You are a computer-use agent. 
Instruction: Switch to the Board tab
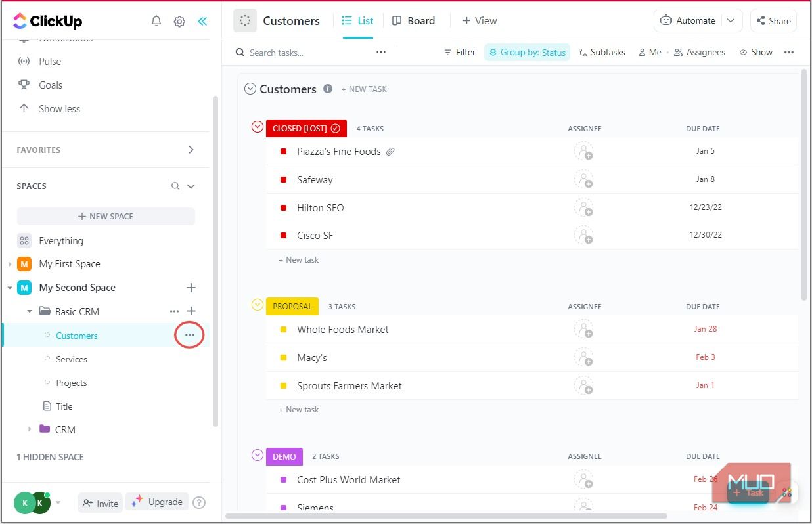413,21
